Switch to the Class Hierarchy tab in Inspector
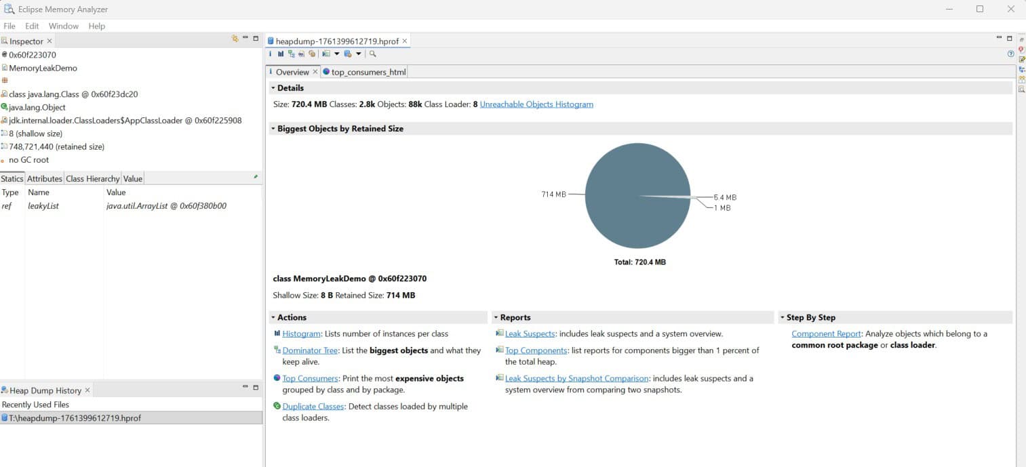 [x=92, y=179]
